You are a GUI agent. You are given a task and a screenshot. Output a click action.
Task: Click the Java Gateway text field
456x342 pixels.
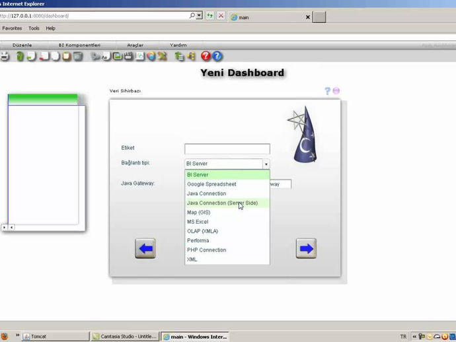click(281, 184)
